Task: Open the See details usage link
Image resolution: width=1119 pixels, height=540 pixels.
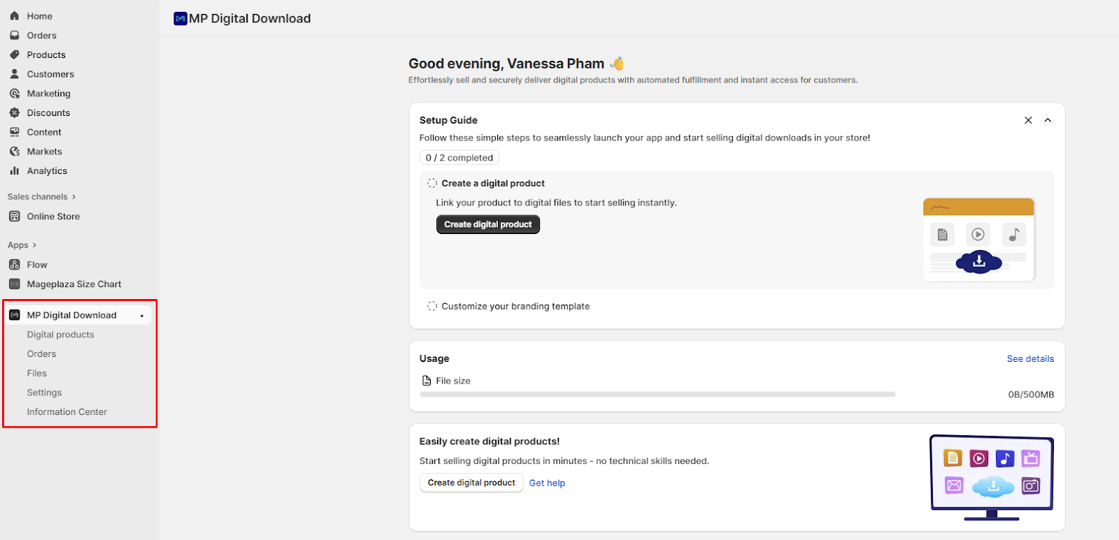Action: pos(1029,358)
